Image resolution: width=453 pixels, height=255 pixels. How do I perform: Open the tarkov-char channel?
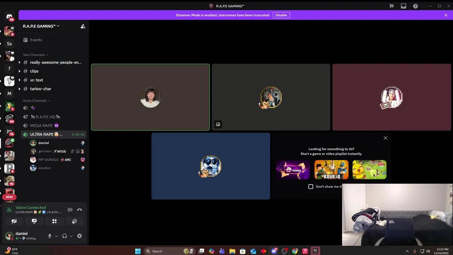[x=40, y=89]
